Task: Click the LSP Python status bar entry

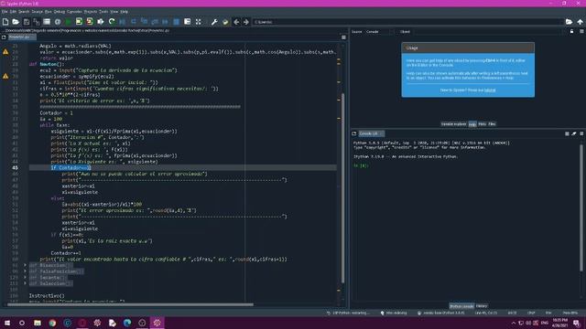Action: 348,313
